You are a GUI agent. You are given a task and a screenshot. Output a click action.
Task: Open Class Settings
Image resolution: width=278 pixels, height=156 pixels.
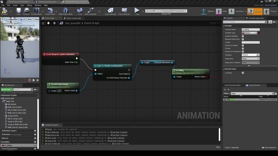pyautogui.click(x=110, y=11)
